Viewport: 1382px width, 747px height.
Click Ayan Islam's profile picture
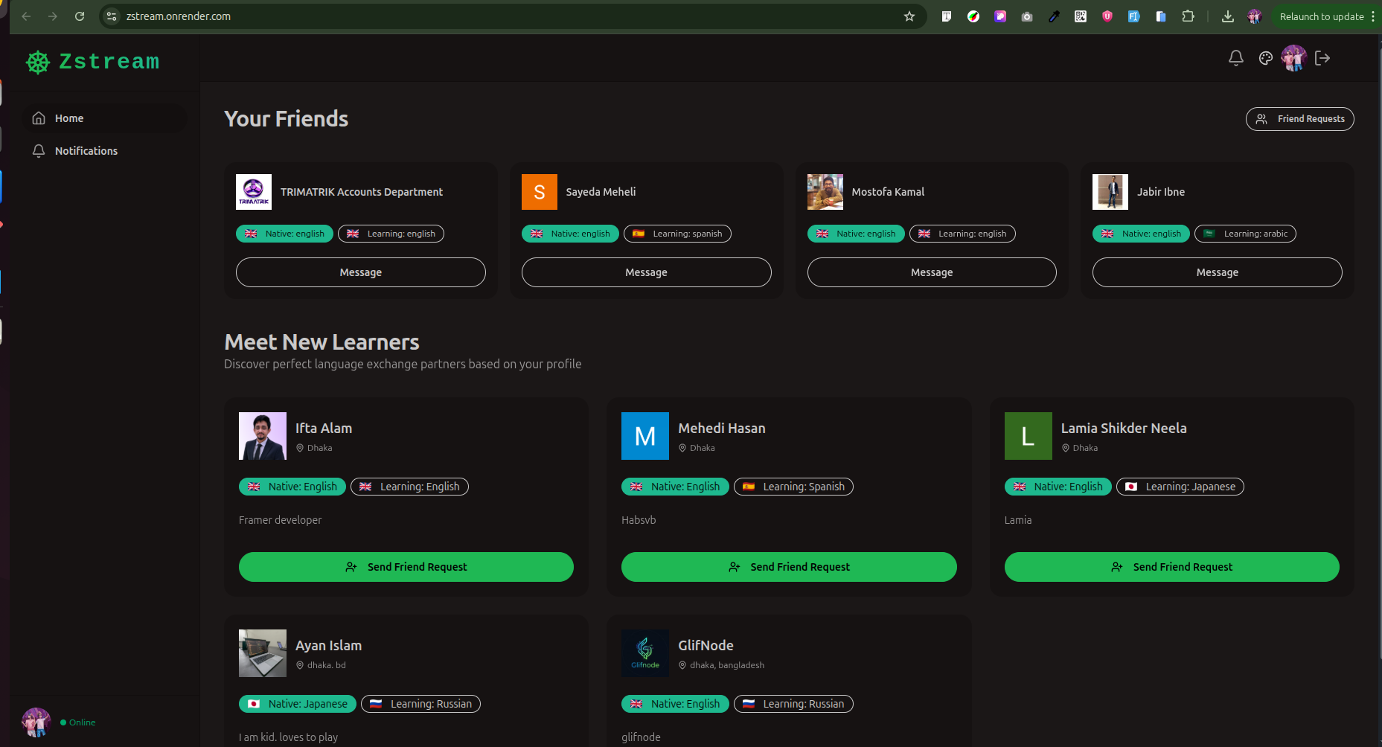262,653
